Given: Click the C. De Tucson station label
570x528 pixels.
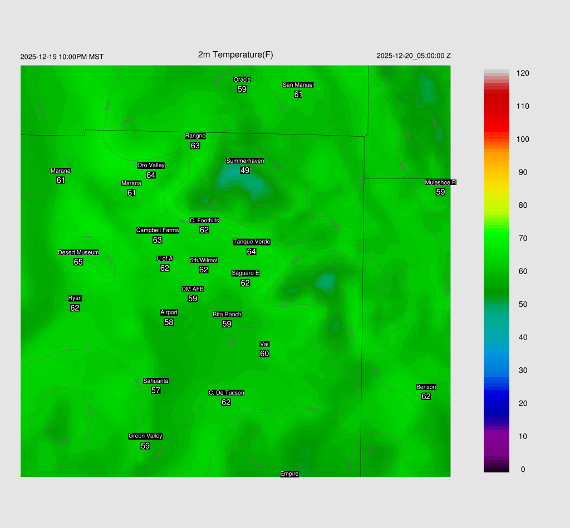Looking at the screenshot, I should (x=226, y=392).
